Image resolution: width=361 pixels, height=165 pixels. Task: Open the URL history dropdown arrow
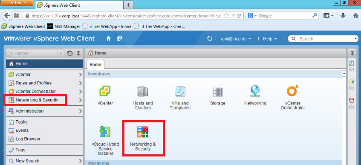233,16
